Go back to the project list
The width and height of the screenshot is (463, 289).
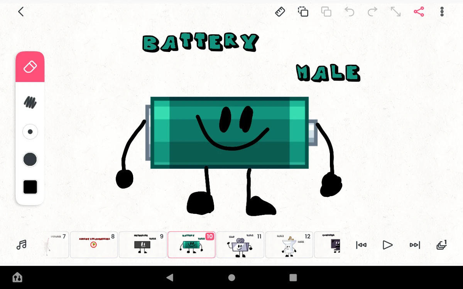click(20, 12)
